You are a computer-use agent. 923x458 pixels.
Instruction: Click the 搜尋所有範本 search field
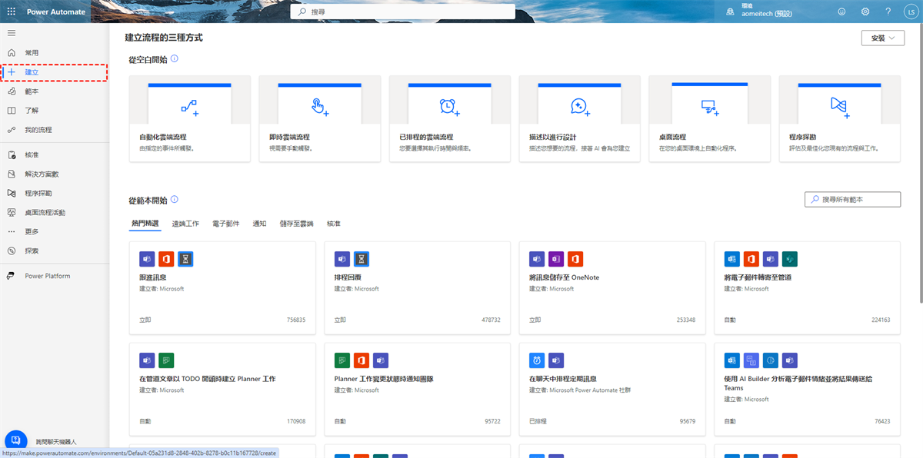coord(851,199)
